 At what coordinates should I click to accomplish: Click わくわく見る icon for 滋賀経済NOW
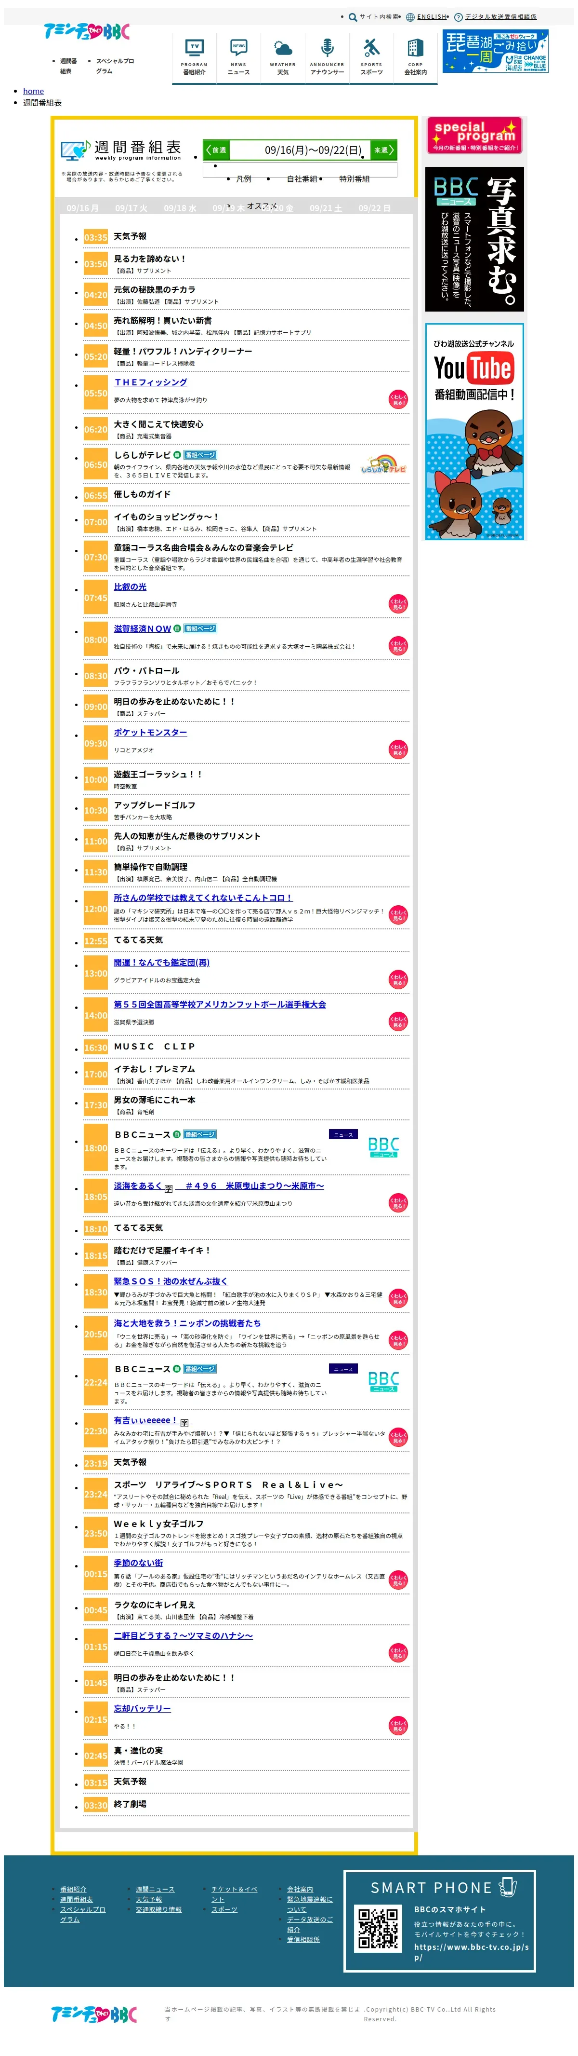[398, 645]
